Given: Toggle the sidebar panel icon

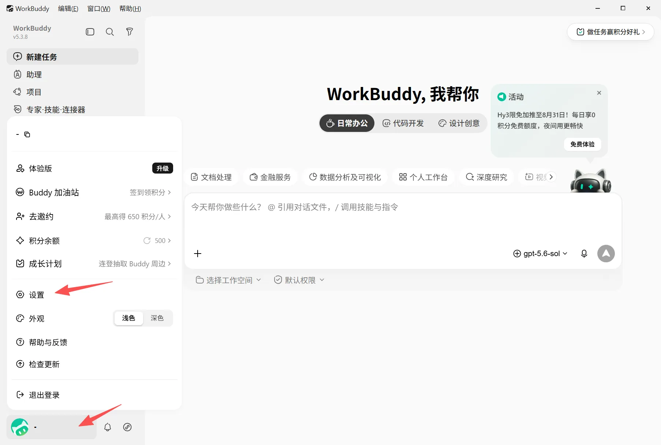Looking at the screenshot, I should pos(90,32).
